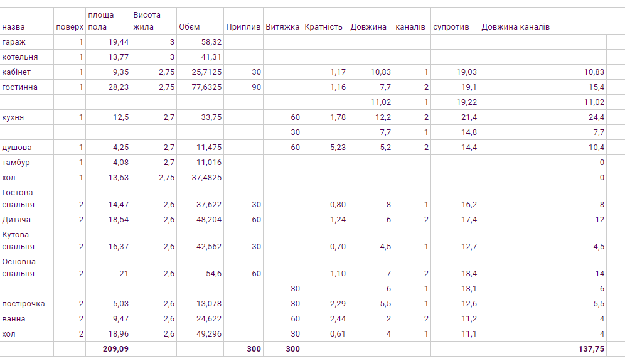
Task: Select the 'Основна спальня' cell
Action: tap(27, 267)
